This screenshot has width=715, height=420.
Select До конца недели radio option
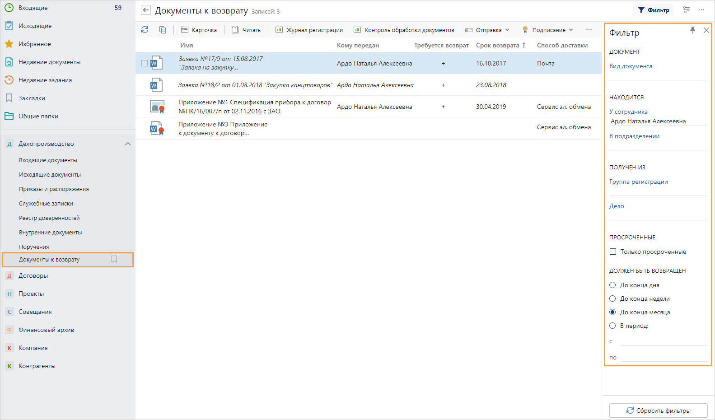613,299
